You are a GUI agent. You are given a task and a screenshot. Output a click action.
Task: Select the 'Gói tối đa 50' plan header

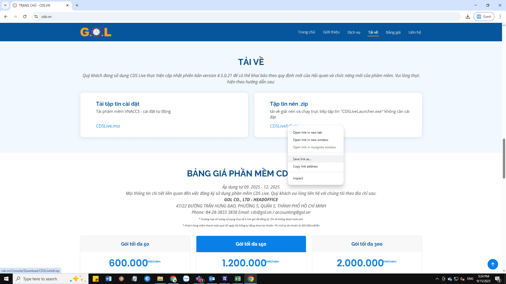coord(135,244)
